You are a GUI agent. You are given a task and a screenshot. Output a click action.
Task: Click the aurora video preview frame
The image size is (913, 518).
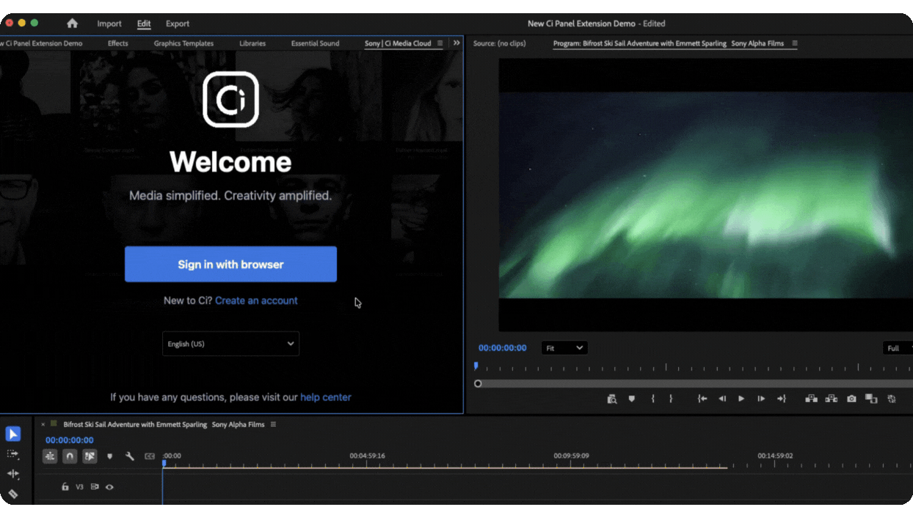pos(705,194)
